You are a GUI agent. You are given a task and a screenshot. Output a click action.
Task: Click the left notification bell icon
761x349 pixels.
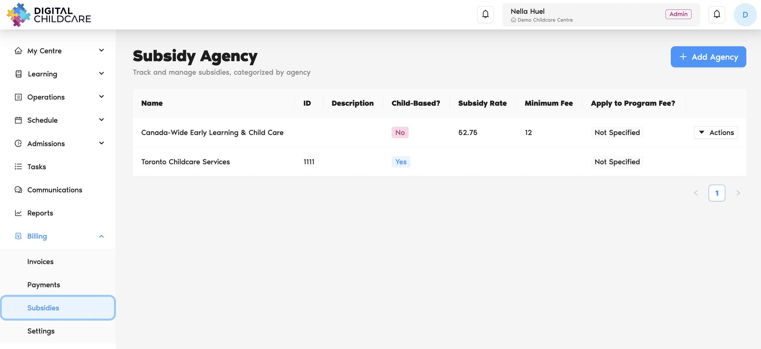(485, 14)
